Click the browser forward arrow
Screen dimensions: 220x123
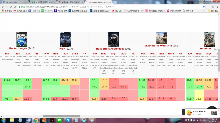coord(6,7)
